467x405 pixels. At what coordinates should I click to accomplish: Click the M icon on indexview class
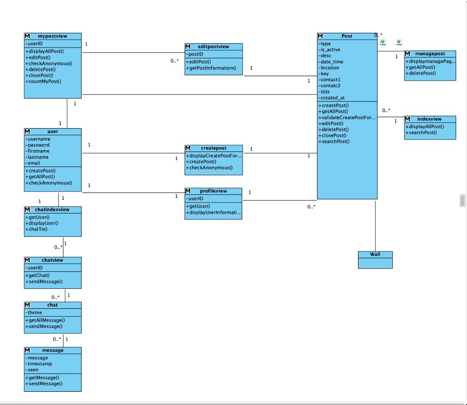tap(406, 119)
